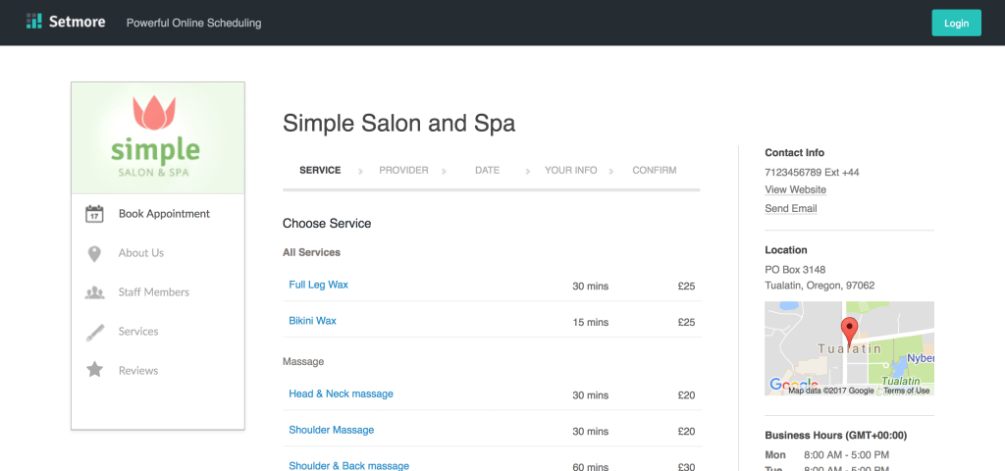
Task: Click the About Us map pin icon
Action: click(x=94, y=254)
